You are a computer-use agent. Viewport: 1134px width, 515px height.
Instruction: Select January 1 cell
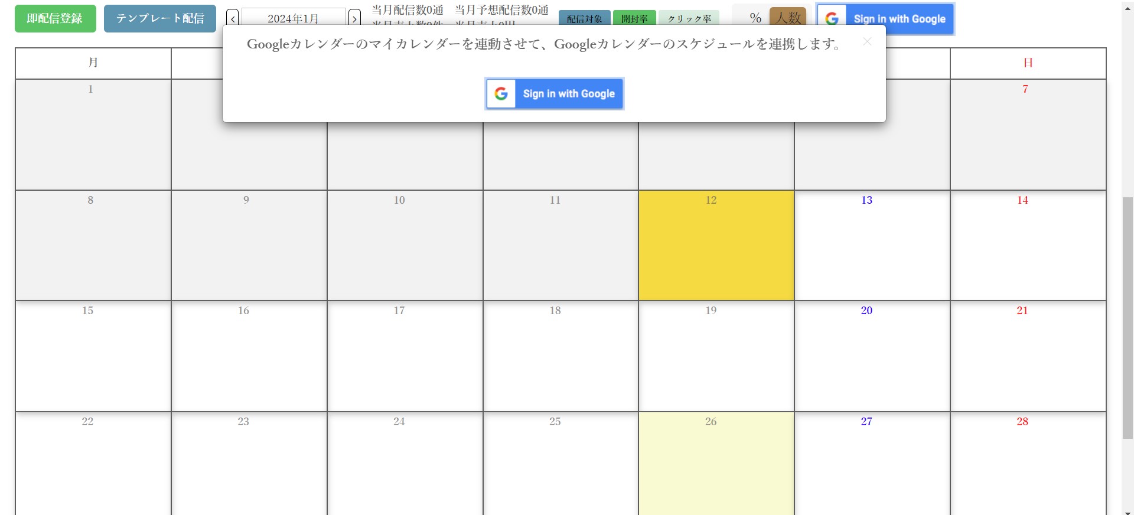click(x=93, y=135)
